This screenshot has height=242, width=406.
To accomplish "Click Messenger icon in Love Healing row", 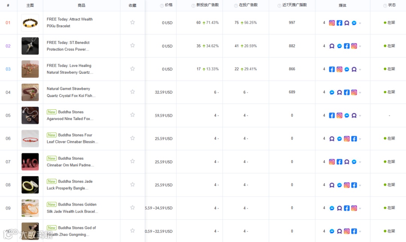I will 347,69.
